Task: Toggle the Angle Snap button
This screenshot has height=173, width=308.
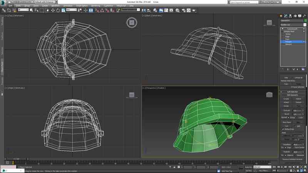Action: pos(102,10)
